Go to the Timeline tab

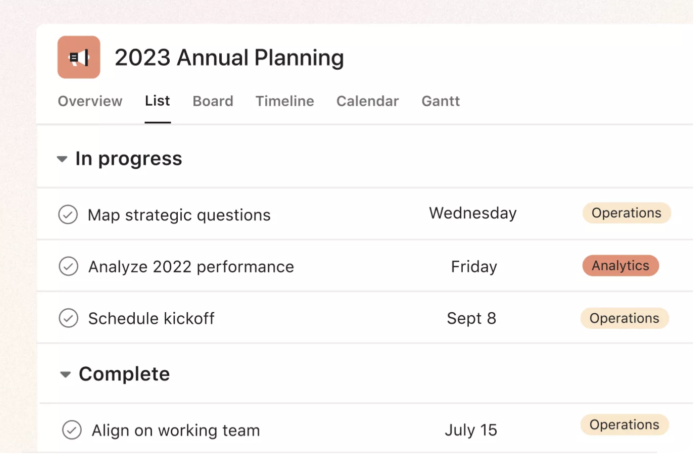tap(285, 101)
